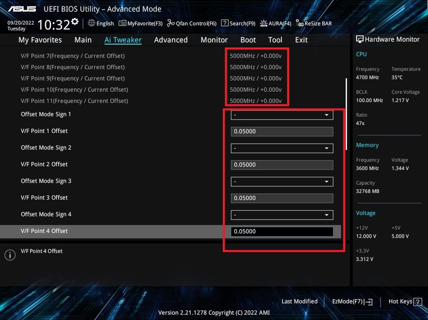
Task: Open MyFavorite(F3) list
Action: [141, 23]
